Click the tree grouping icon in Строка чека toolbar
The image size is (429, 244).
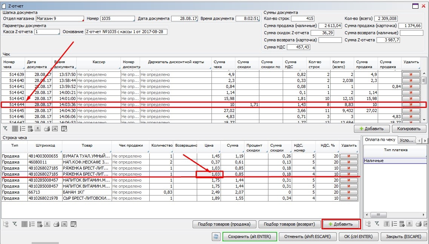pyautogui.click(x=6, y=224)
